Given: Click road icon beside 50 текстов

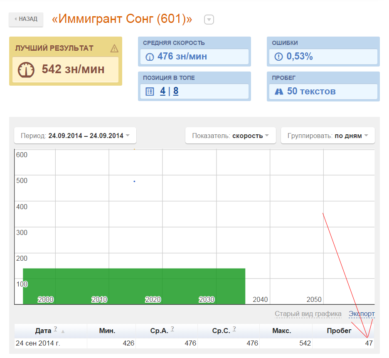Looking at the screenshot, I should point(279,91).
